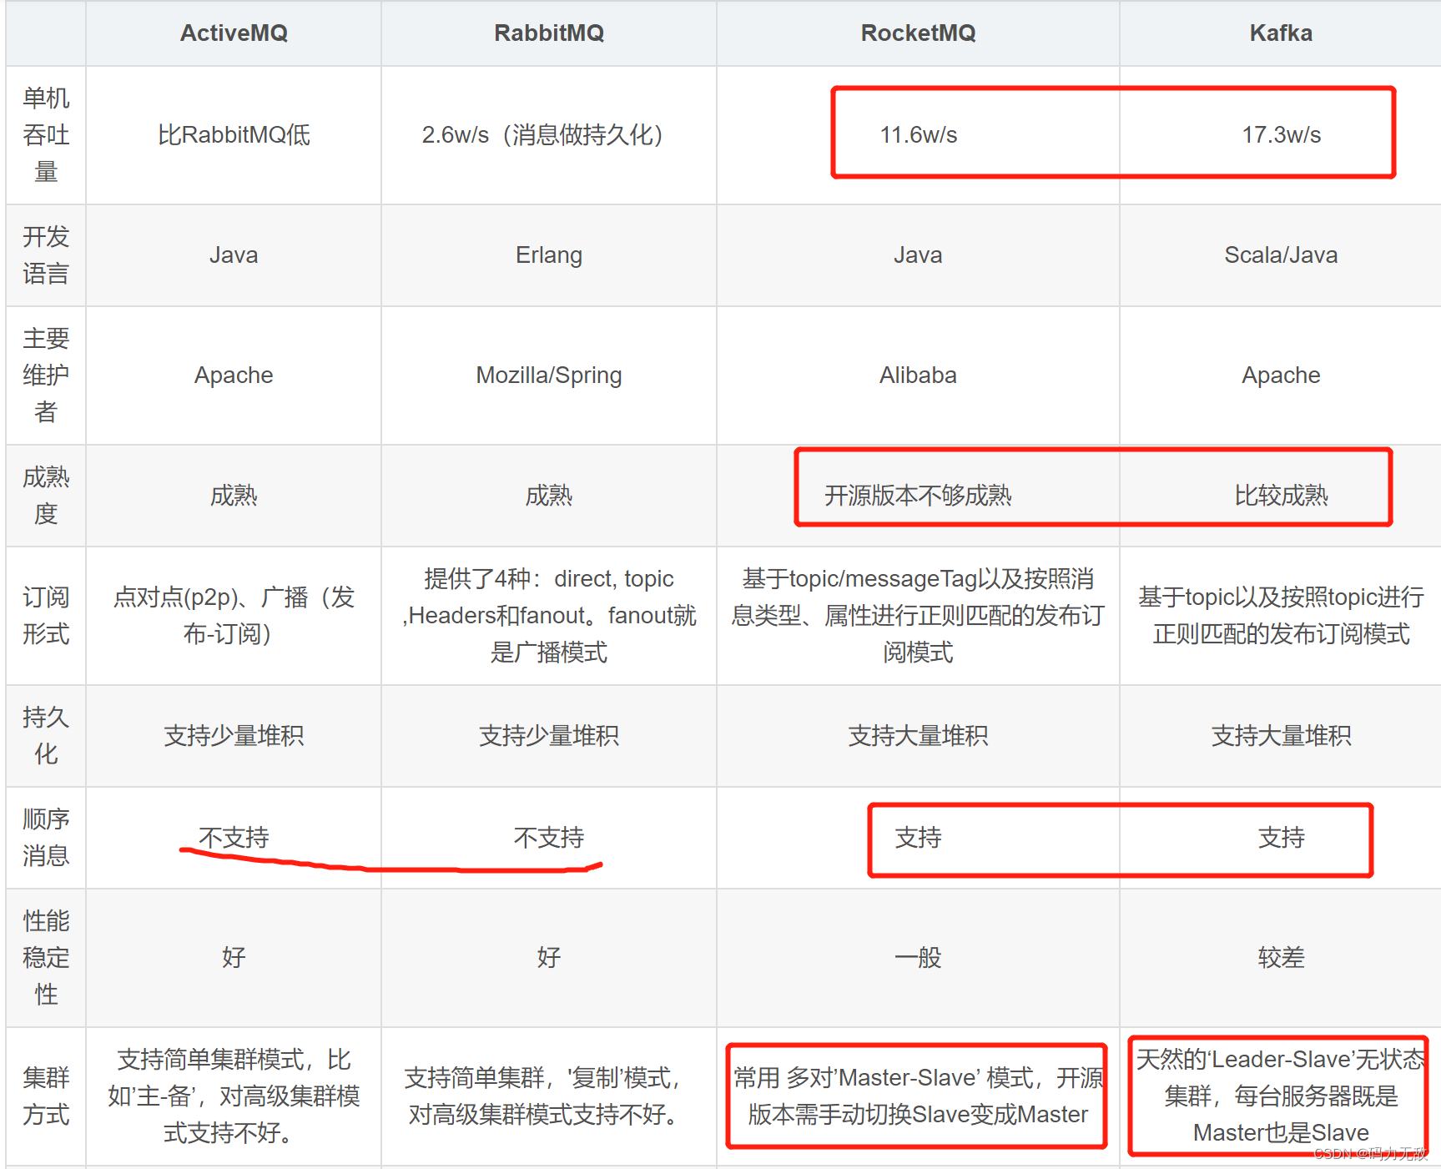This screenshot has width=1441, height=1169.
Task: Select the 单机吞吐量 row label
Action: click(46, 135)
